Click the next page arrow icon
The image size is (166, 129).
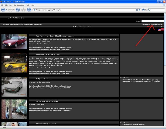154,27
